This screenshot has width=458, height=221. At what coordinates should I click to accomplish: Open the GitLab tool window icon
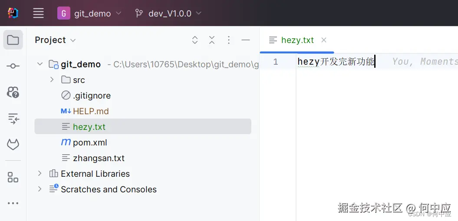tap(13, 144)
